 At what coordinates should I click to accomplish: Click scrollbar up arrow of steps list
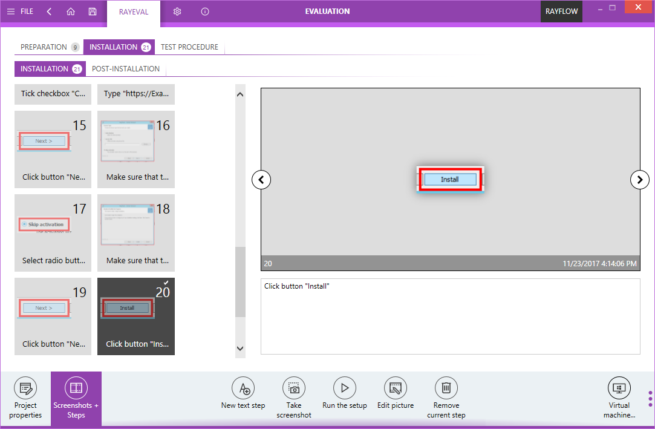(240, 94)
